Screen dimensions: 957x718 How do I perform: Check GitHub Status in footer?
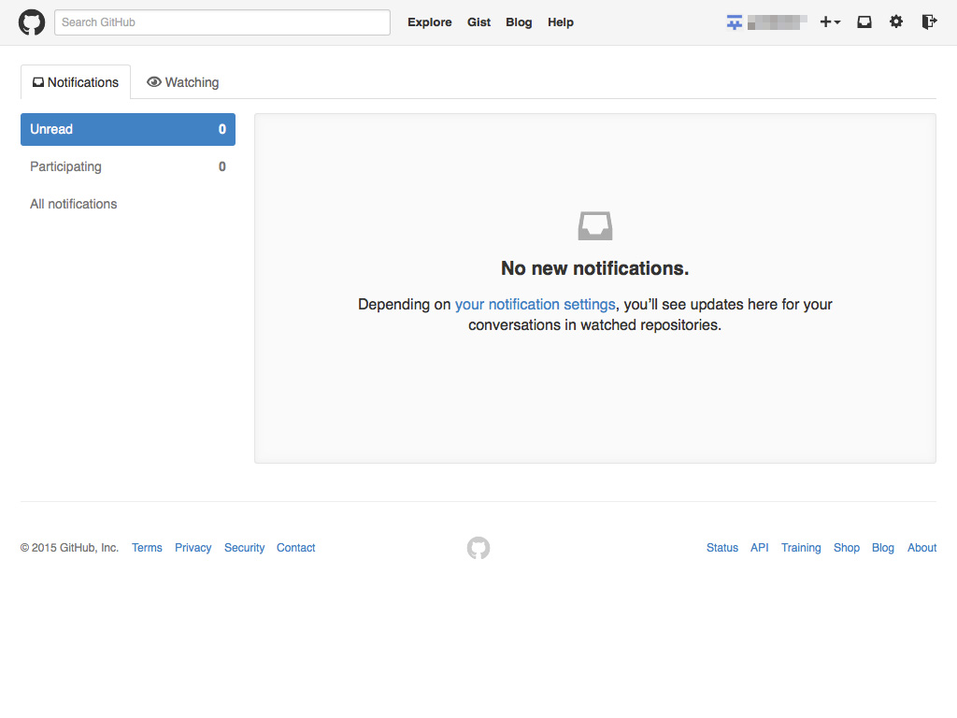click(722, 548)
